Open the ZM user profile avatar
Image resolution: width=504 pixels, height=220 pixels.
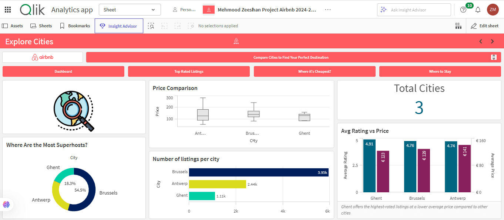pyautogui.click(x=493, y=10)
